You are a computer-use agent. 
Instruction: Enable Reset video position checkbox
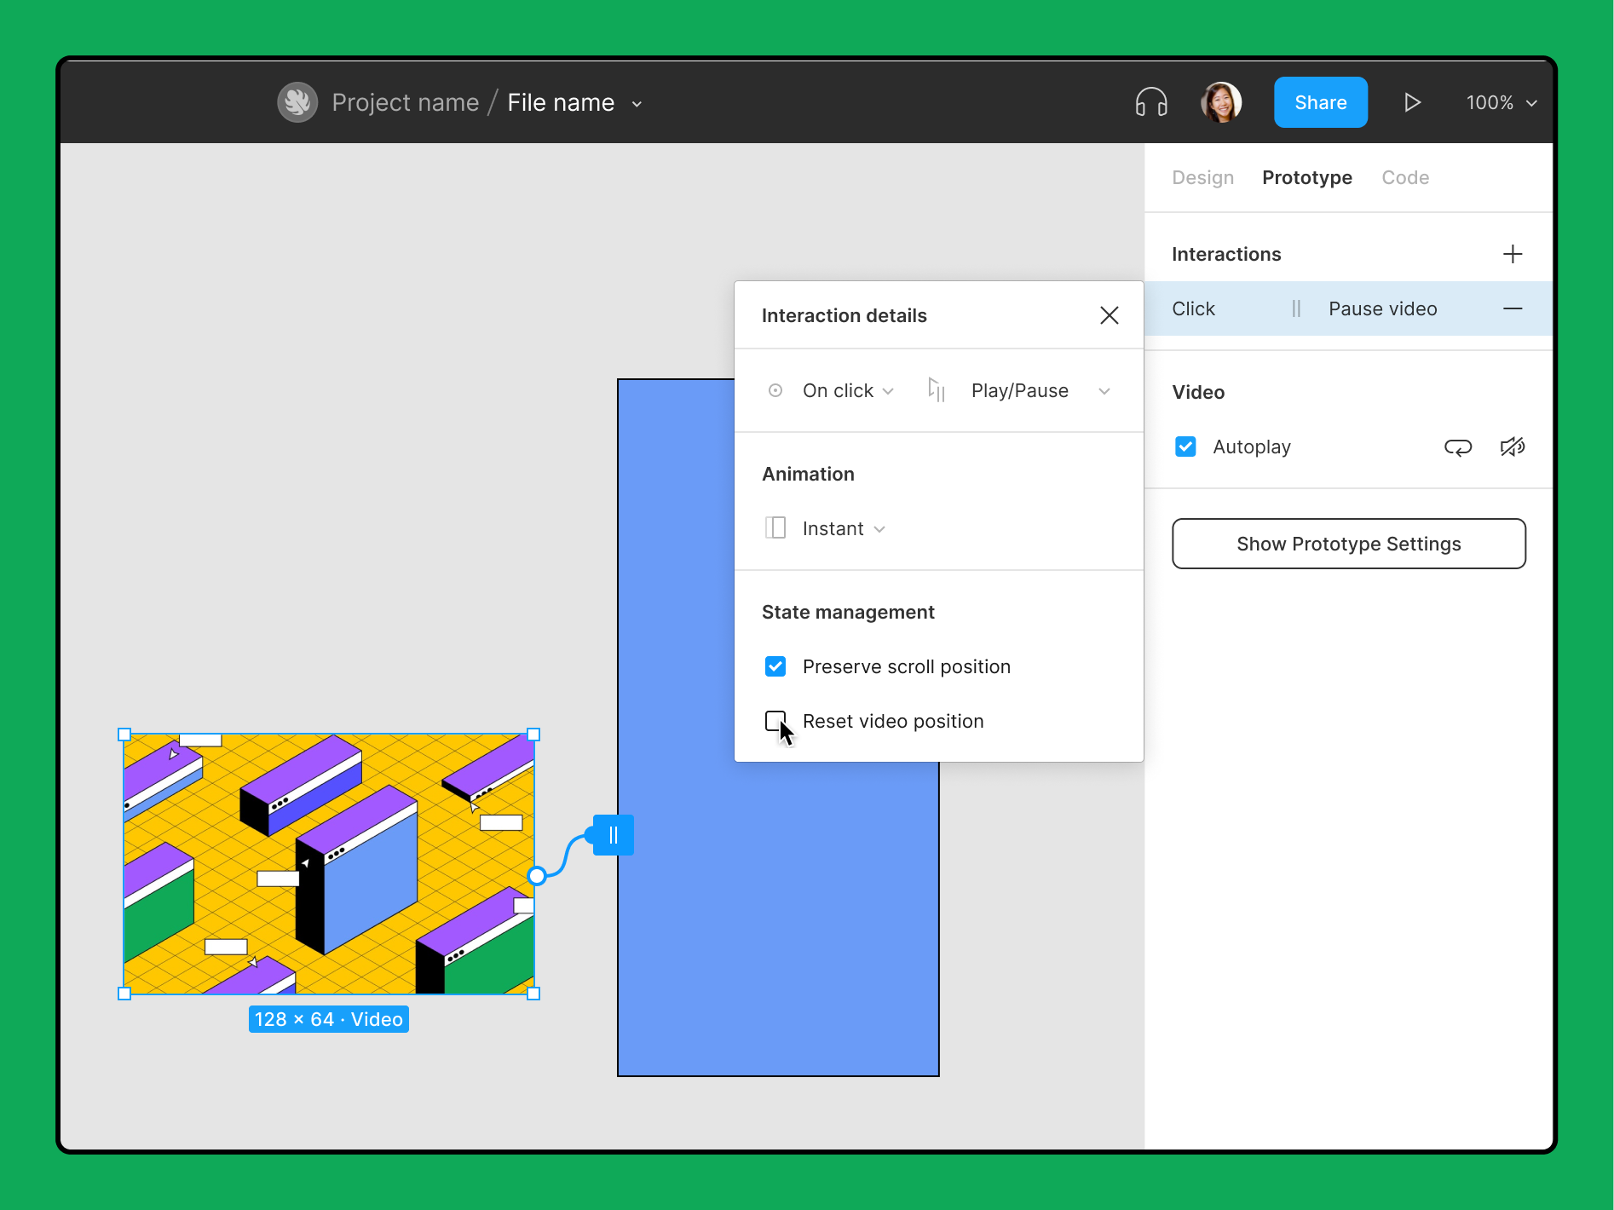click(x=775, y=721)
